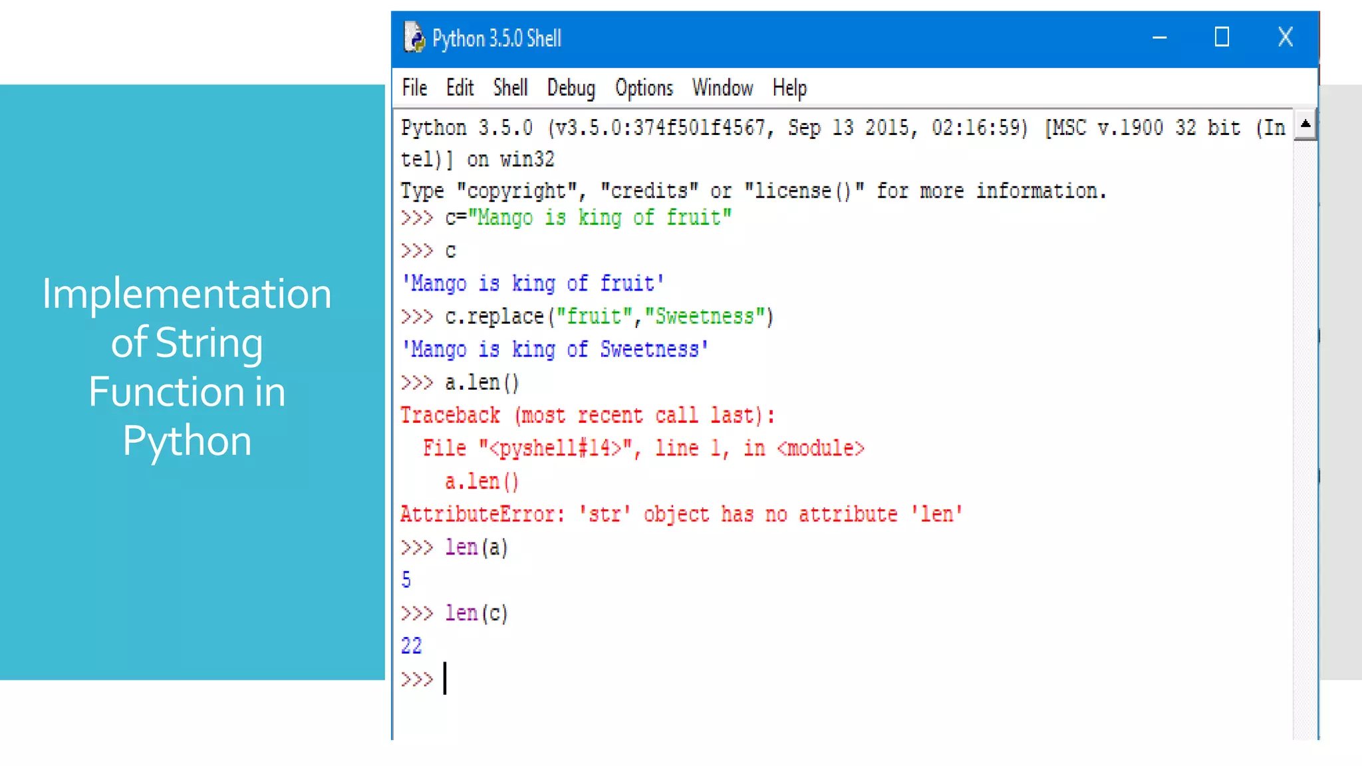Open the Edit menu

(460, 88)
